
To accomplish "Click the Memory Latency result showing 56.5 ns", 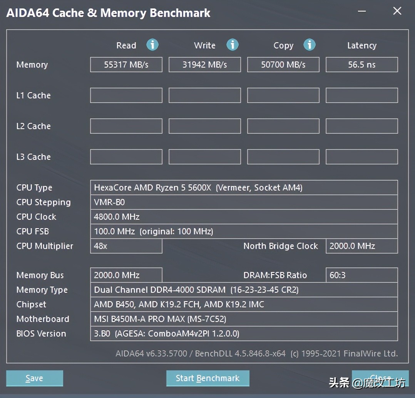I will click(361, 65).
